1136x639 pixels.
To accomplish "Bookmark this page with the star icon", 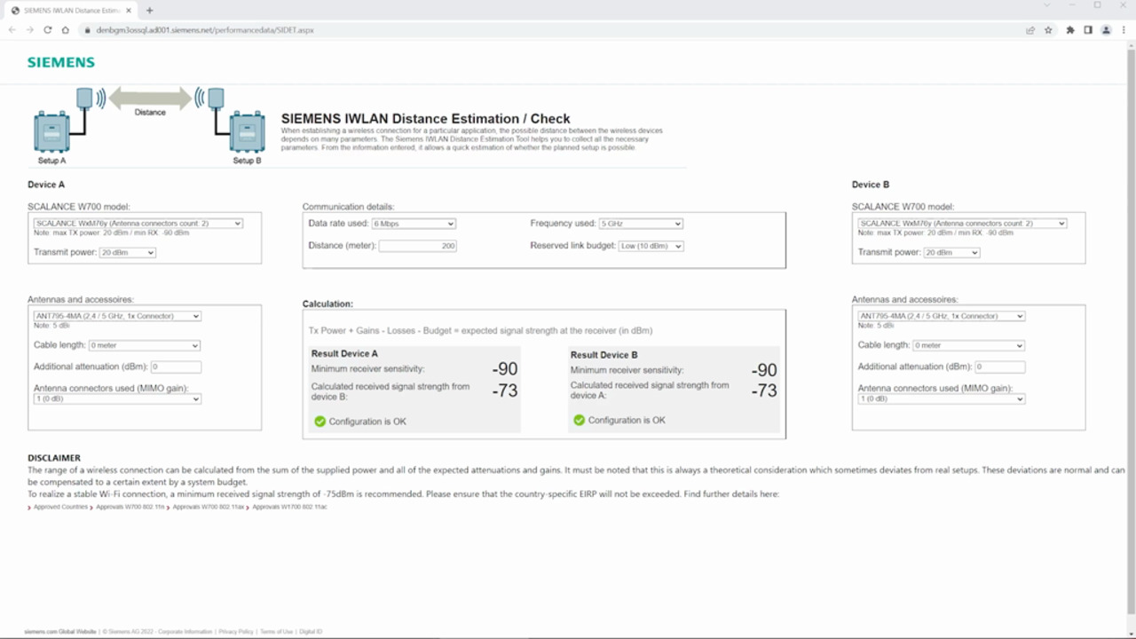I will coord(1048,30).
